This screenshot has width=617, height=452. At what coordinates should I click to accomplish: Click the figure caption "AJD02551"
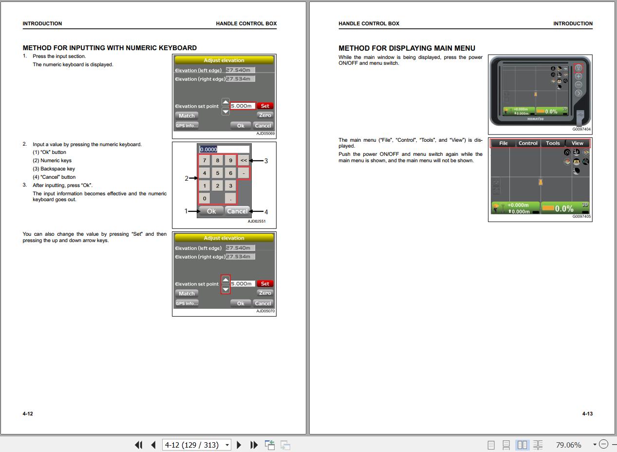[x=257, y=221]
